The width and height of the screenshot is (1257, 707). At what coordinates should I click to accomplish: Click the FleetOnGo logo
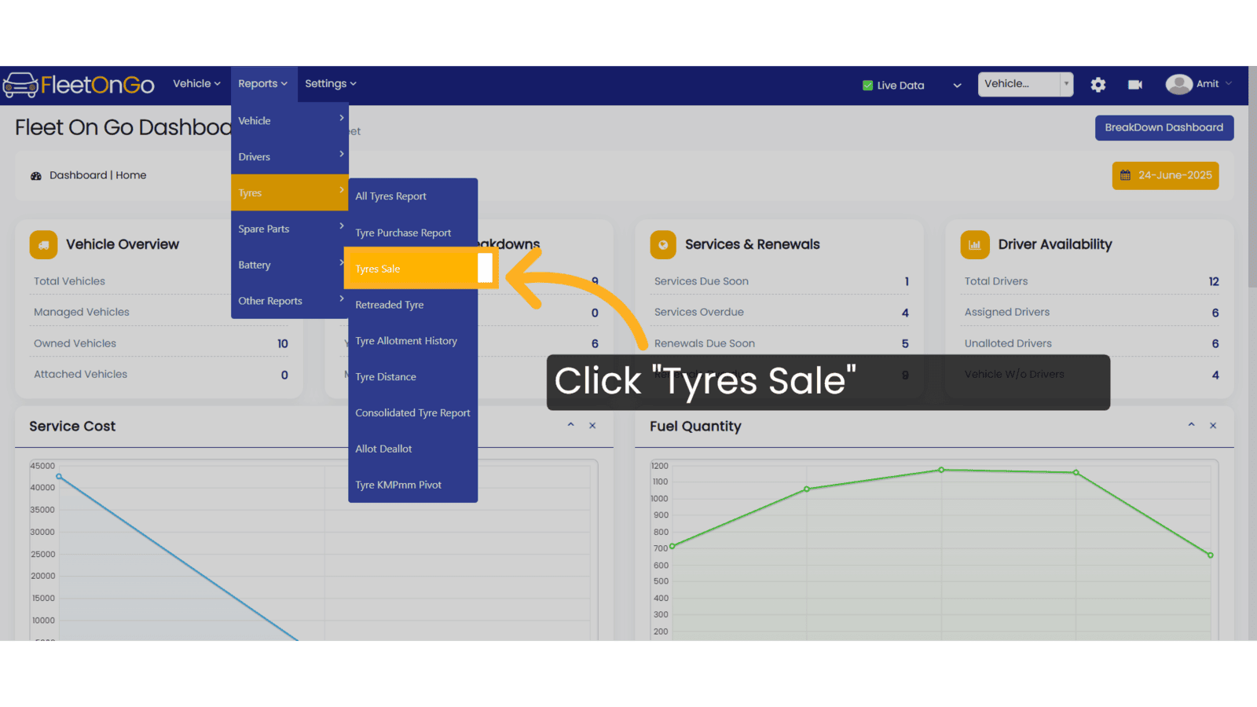(x=79, y=84)
